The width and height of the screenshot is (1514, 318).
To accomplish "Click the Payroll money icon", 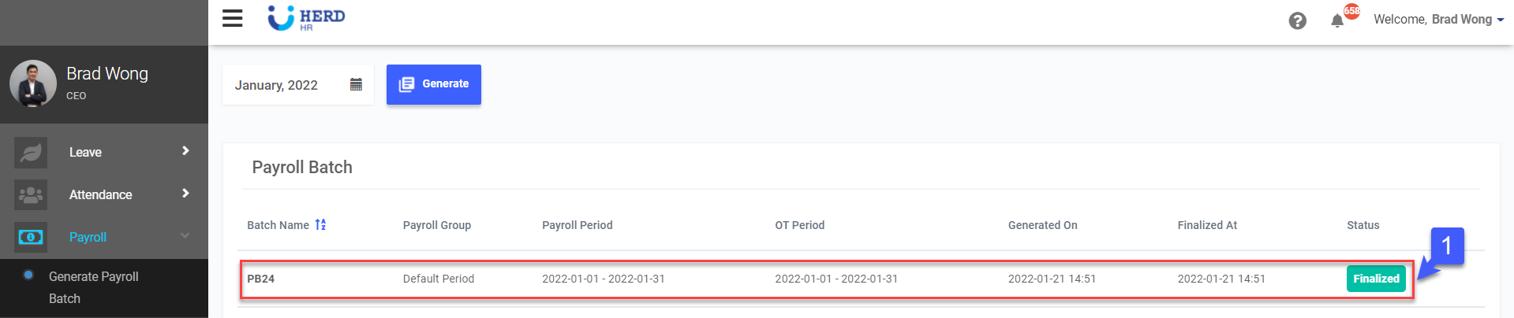I will [31, 237].
